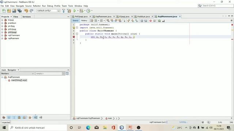
Task: Click the History view button
Action: pos(84,21)
